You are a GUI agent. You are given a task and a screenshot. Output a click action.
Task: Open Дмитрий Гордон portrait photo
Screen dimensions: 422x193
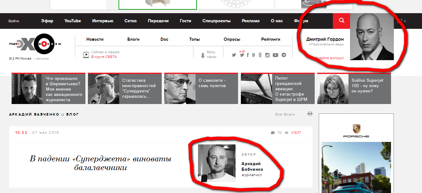click(372, 37)
